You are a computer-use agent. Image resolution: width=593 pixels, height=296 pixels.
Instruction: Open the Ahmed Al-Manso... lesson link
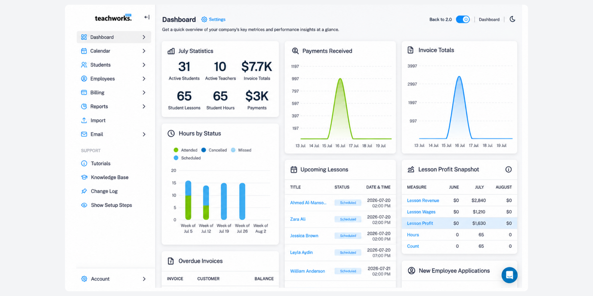(x=308, y=203)
